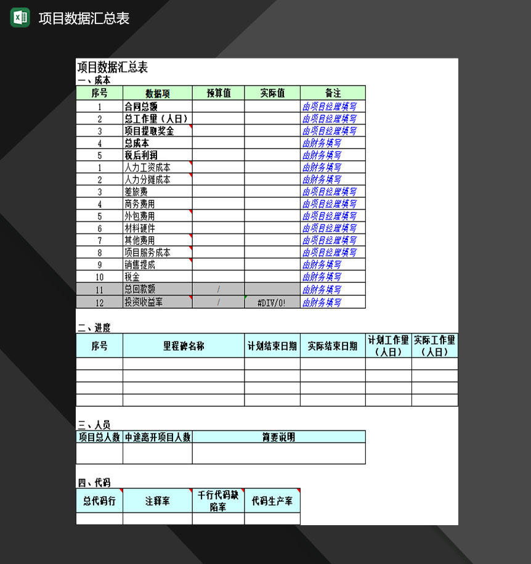The height and width of the screenshot is (564, 531).
Task: Click the green error indicator on the #DIV/0! cell
Action: pos(246,298)
